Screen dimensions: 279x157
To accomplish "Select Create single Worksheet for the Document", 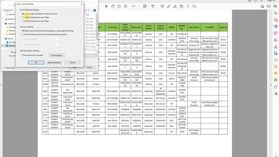I will 40,14.
